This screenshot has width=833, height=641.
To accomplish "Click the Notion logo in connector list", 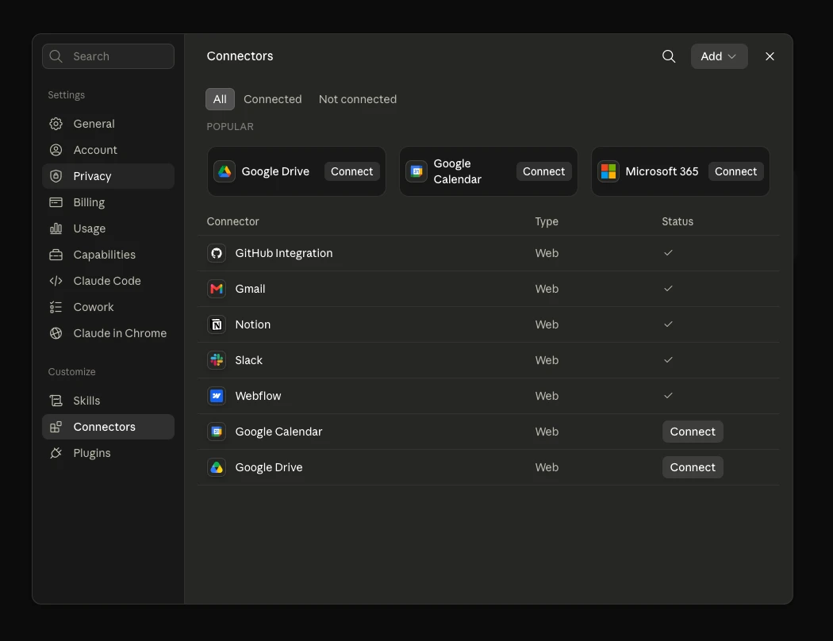I will [x=217, y=324].
